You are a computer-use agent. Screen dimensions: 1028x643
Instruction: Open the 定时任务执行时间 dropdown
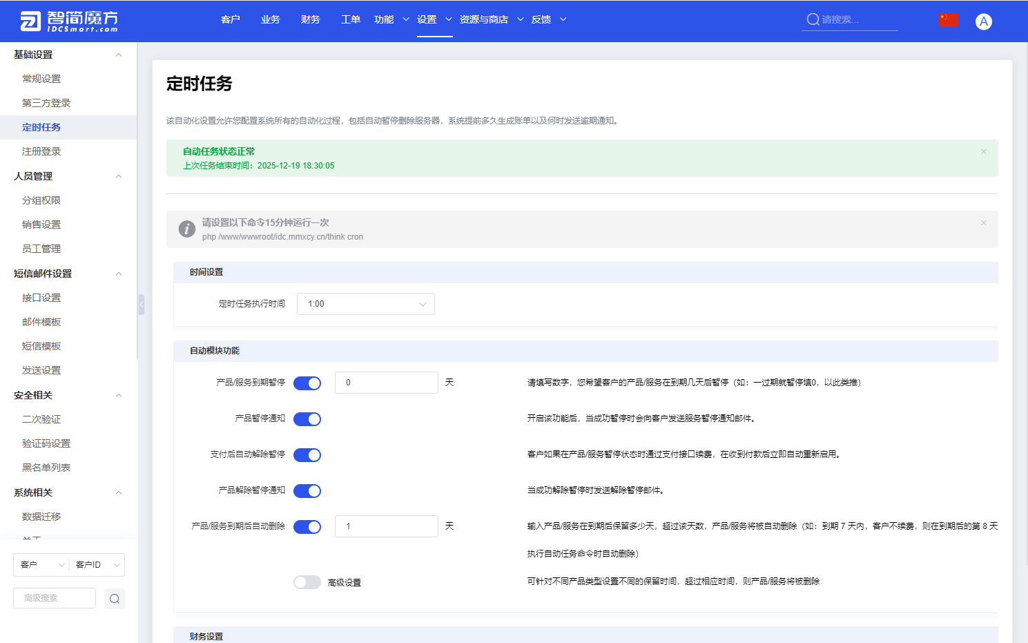365,303
